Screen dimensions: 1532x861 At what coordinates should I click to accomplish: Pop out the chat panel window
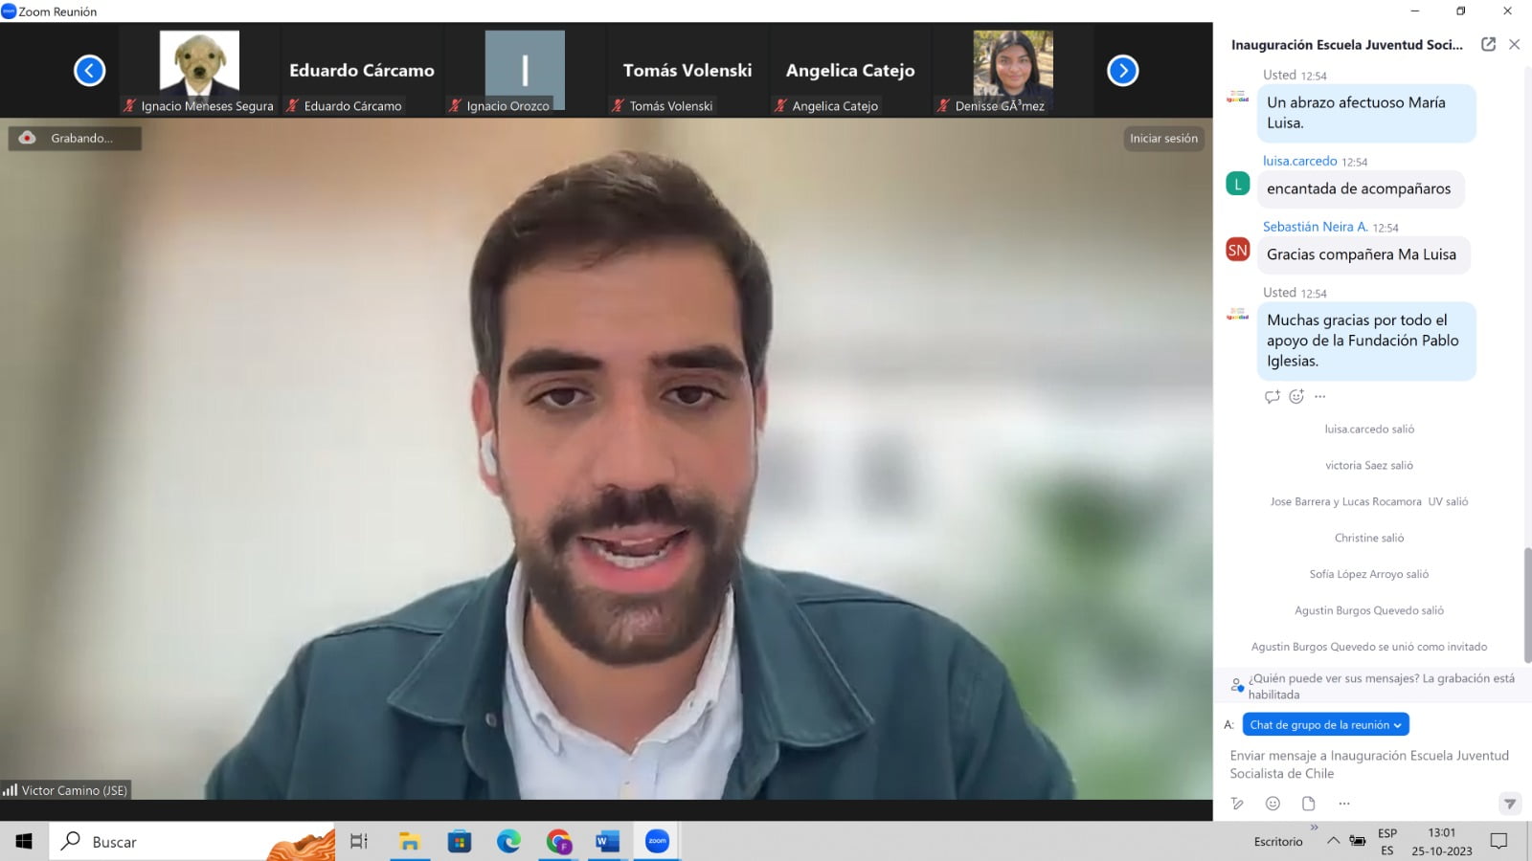pyautogui.click(x=1488, y=44)
